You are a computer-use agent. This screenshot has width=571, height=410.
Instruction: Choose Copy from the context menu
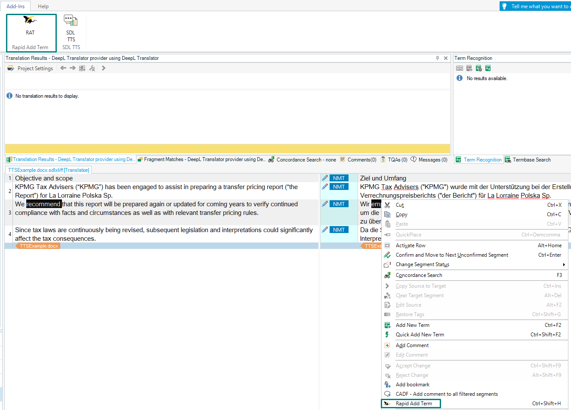pos(475,214)
